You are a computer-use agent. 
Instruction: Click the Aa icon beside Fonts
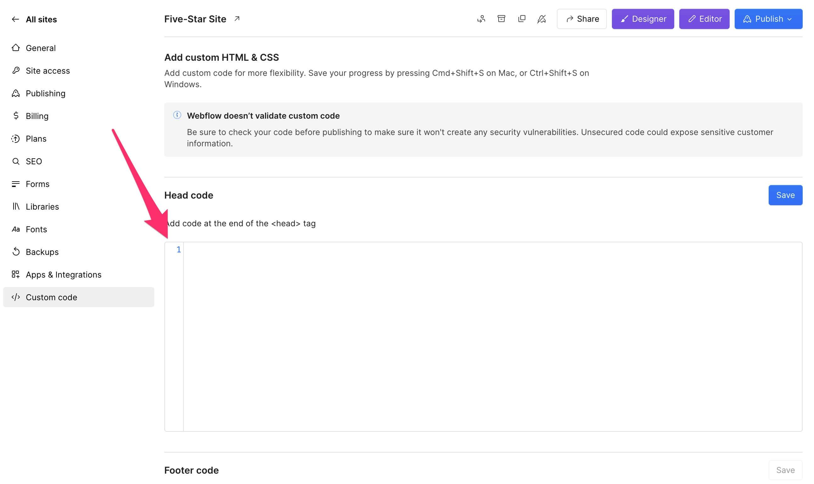click(16, 229)
